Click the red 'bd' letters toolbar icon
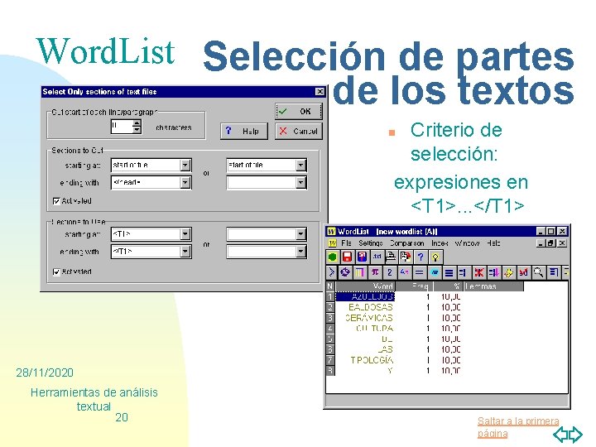The image size is (596, 447). tap(523, 272)
